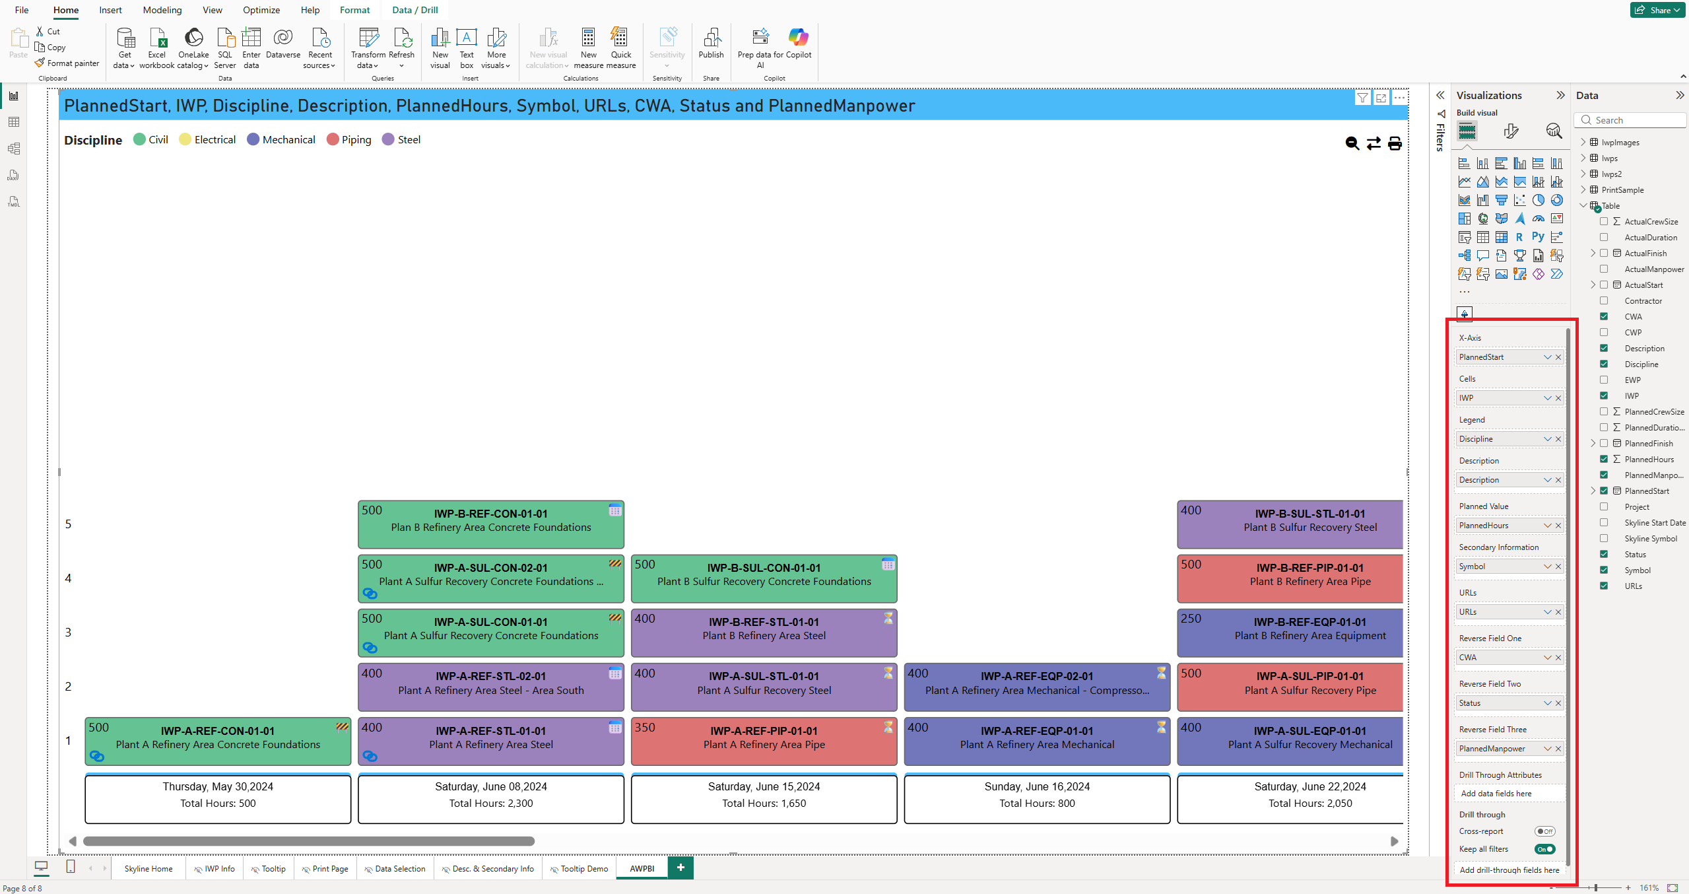Check the EWP field
Image resolution: width=1689 pixels, height=894 pixels.
pyautogui.click(x=1604, y=380)
